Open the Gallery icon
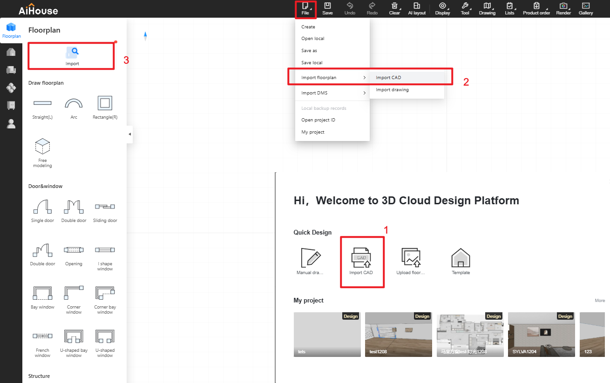Image resolution: width=610 pixels, height=383 pixels. 586,8
